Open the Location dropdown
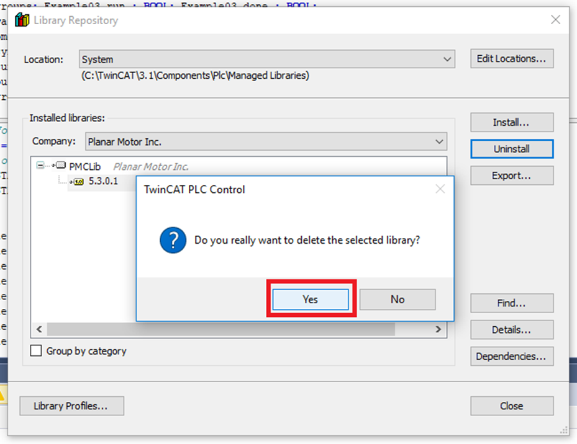Screen dimensions: 577x444 (x=447, y=60)
